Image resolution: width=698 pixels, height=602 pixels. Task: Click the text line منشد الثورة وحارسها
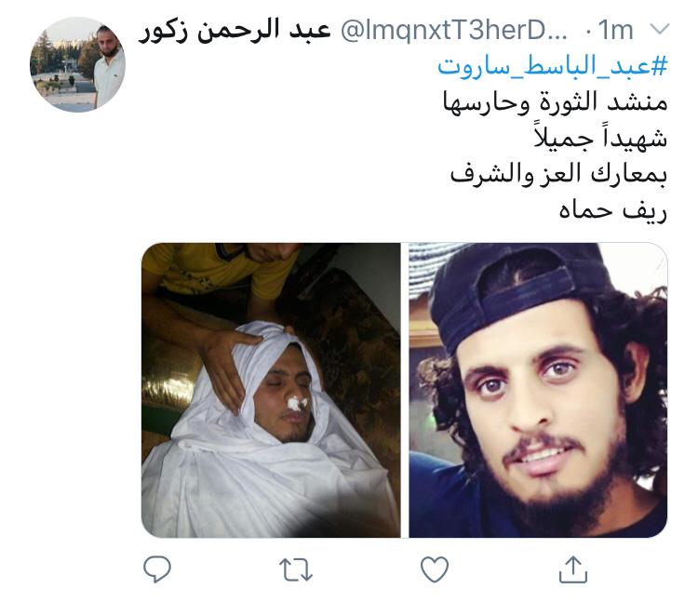tap(555, 102)
